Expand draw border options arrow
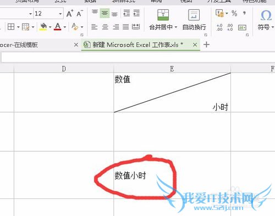Viewport: 275px width, 216px height. (33, 27)
